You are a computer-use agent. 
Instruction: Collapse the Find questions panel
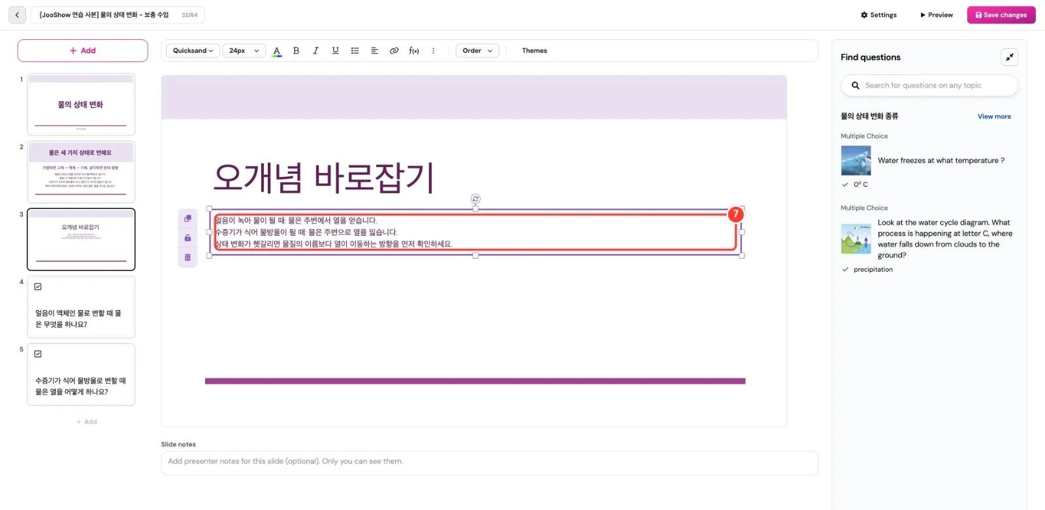coord(1010,57)
